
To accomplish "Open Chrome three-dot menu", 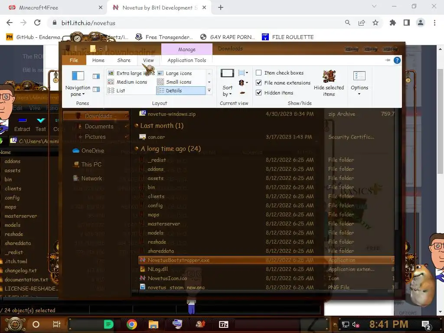I will (x=434, y=23).
